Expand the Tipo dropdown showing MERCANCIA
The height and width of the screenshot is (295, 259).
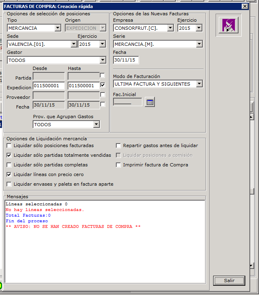click(58, 28)
